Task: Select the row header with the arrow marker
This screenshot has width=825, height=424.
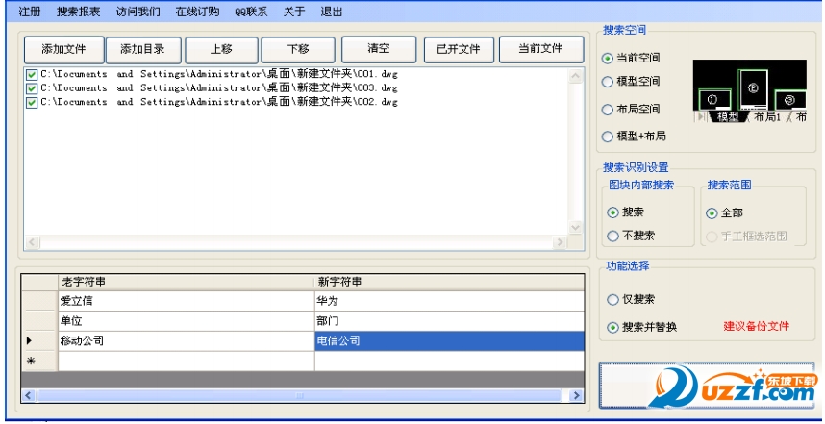Action: [x=39, y=341]
